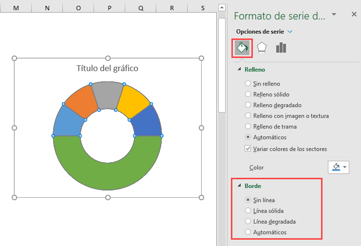Click the Relleno section heading

point(255,70)
